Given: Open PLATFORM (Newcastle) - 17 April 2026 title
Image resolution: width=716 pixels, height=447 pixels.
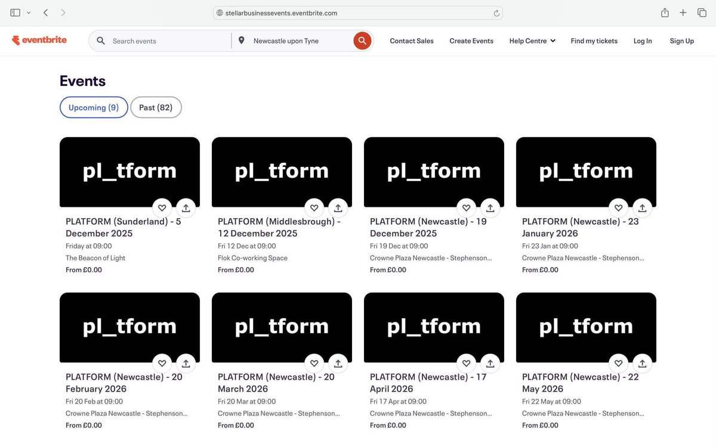Looking at the screenshot, I should pos(428,383).
